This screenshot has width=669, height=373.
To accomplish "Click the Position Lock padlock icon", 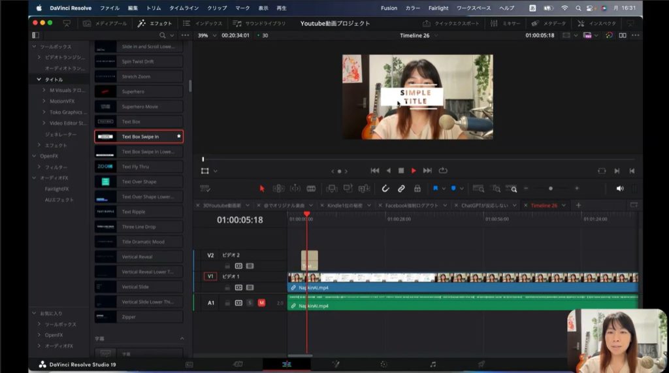I will 417,188.
